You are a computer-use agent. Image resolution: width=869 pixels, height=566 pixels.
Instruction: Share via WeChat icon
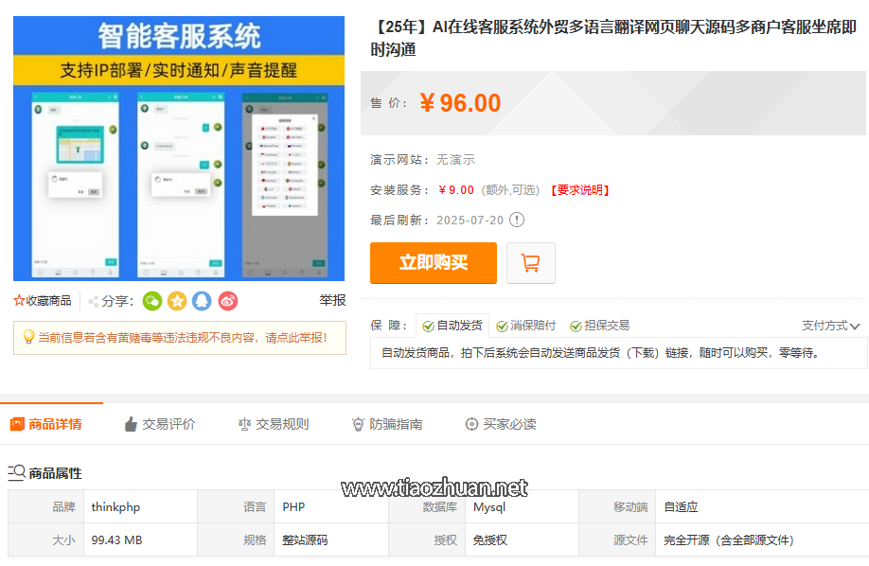pyautogui.click(x=152, y=301)
